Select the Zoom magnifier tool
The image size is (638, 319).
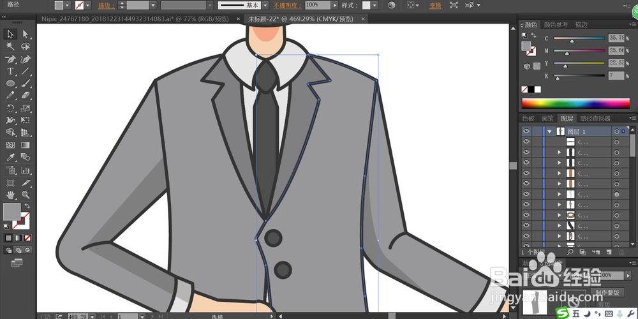click(26, 195)
